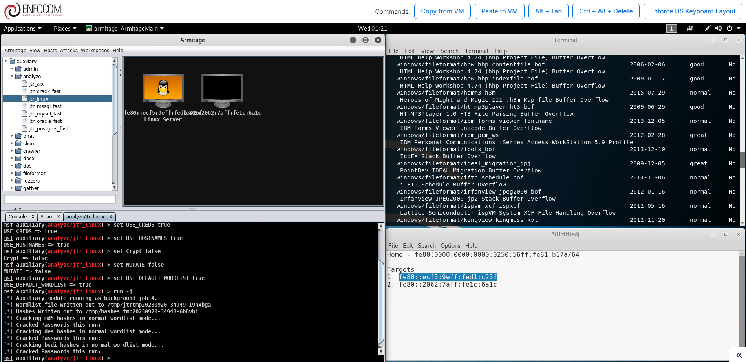Click the power icon in top bar
The width and height of the screenshot is (746, 362).
[x=730, y=28]
